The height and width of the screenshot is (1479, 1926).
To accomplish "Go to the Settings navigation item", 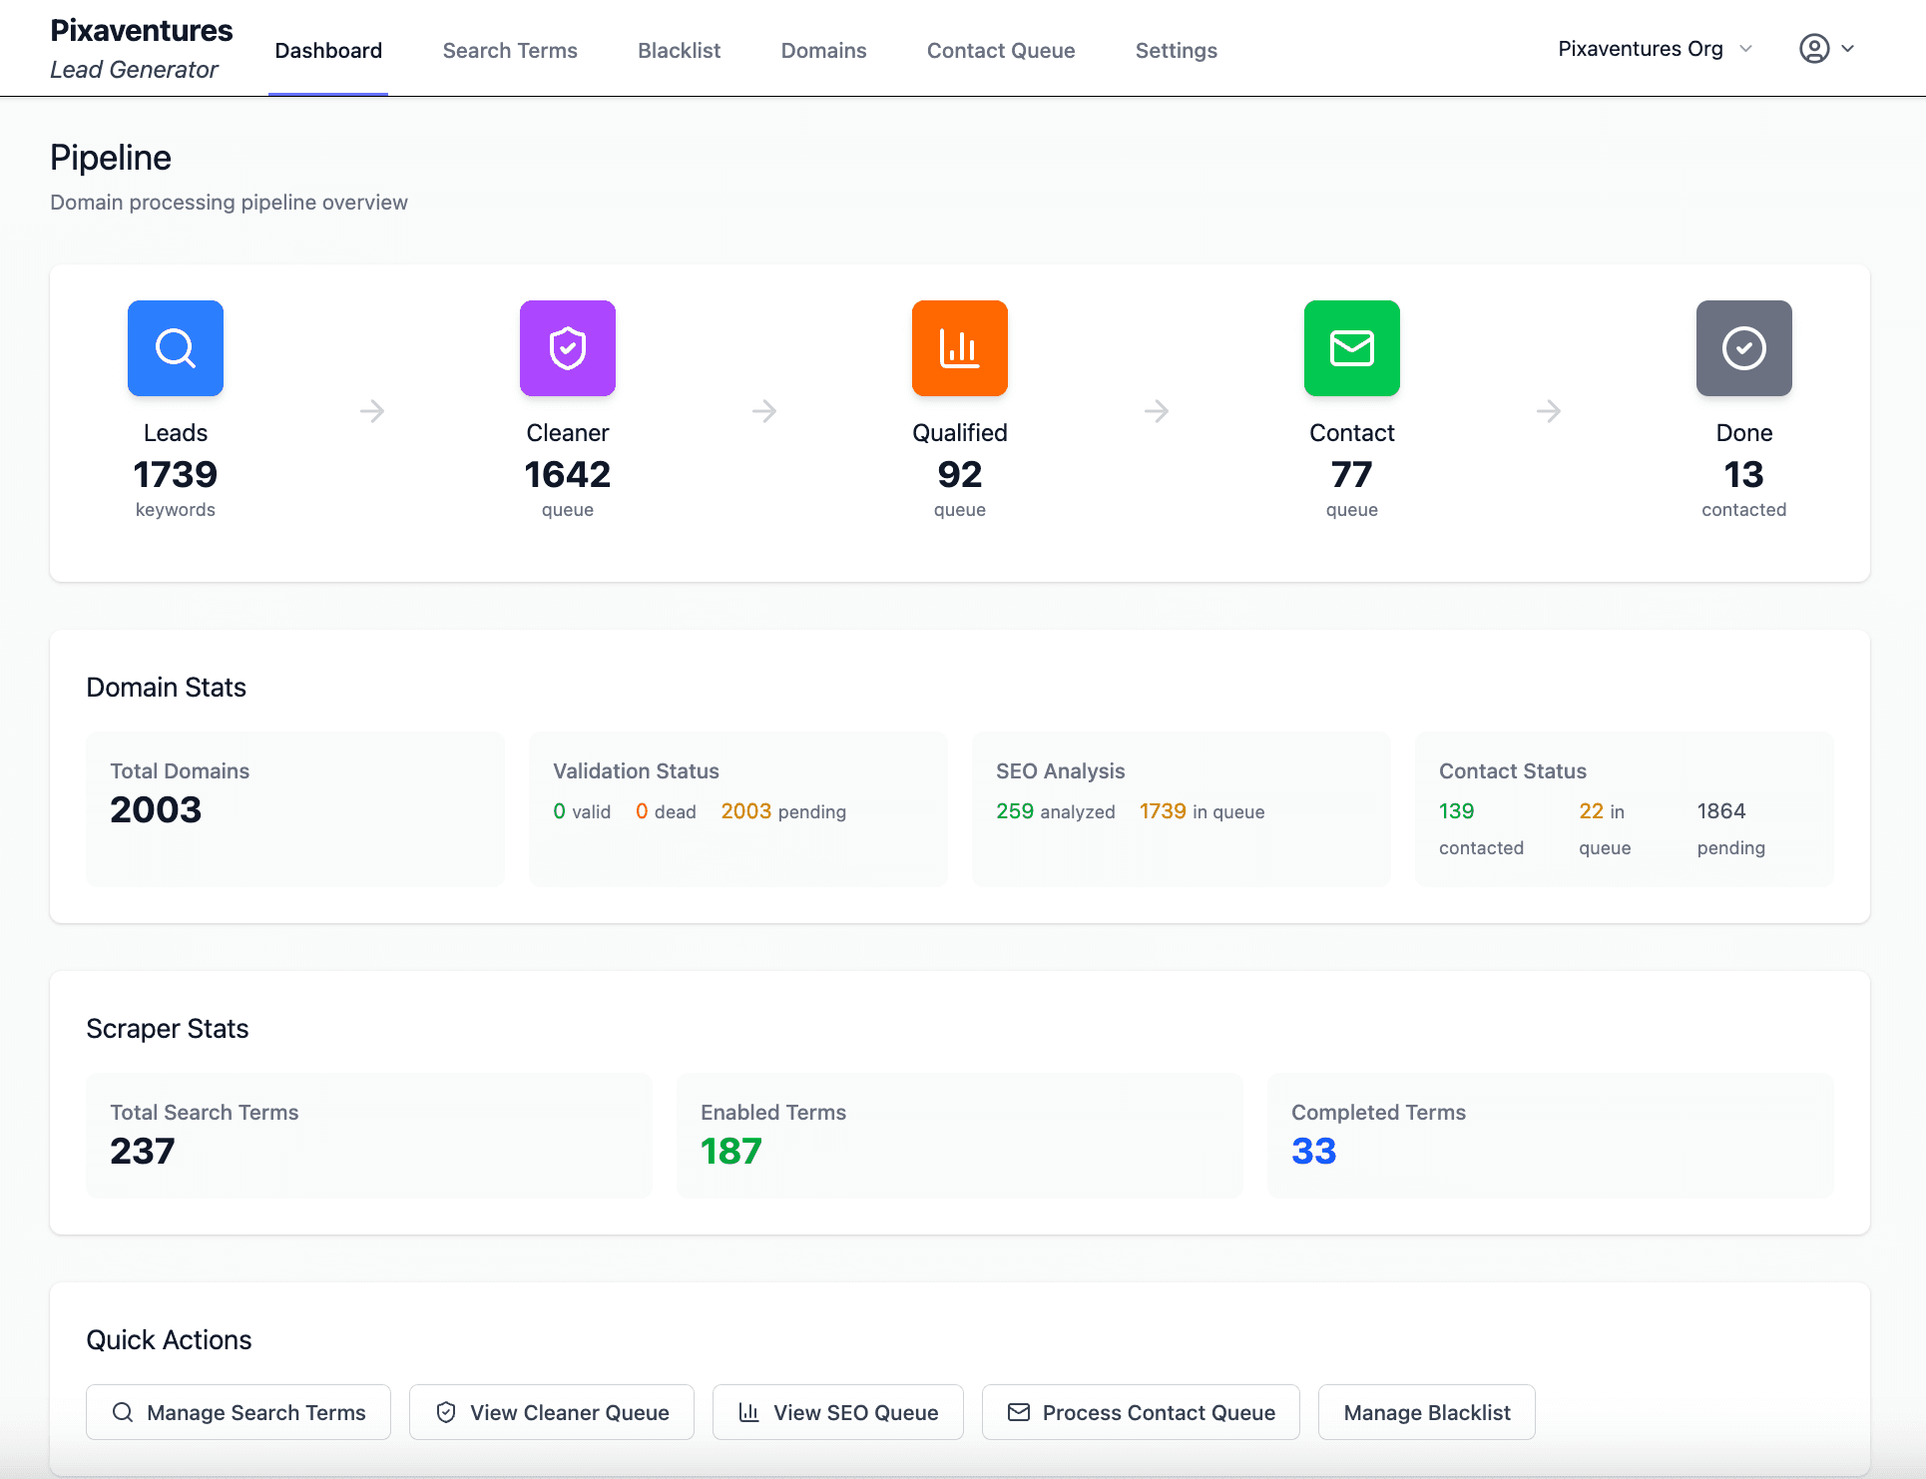I will [1176, 50].
